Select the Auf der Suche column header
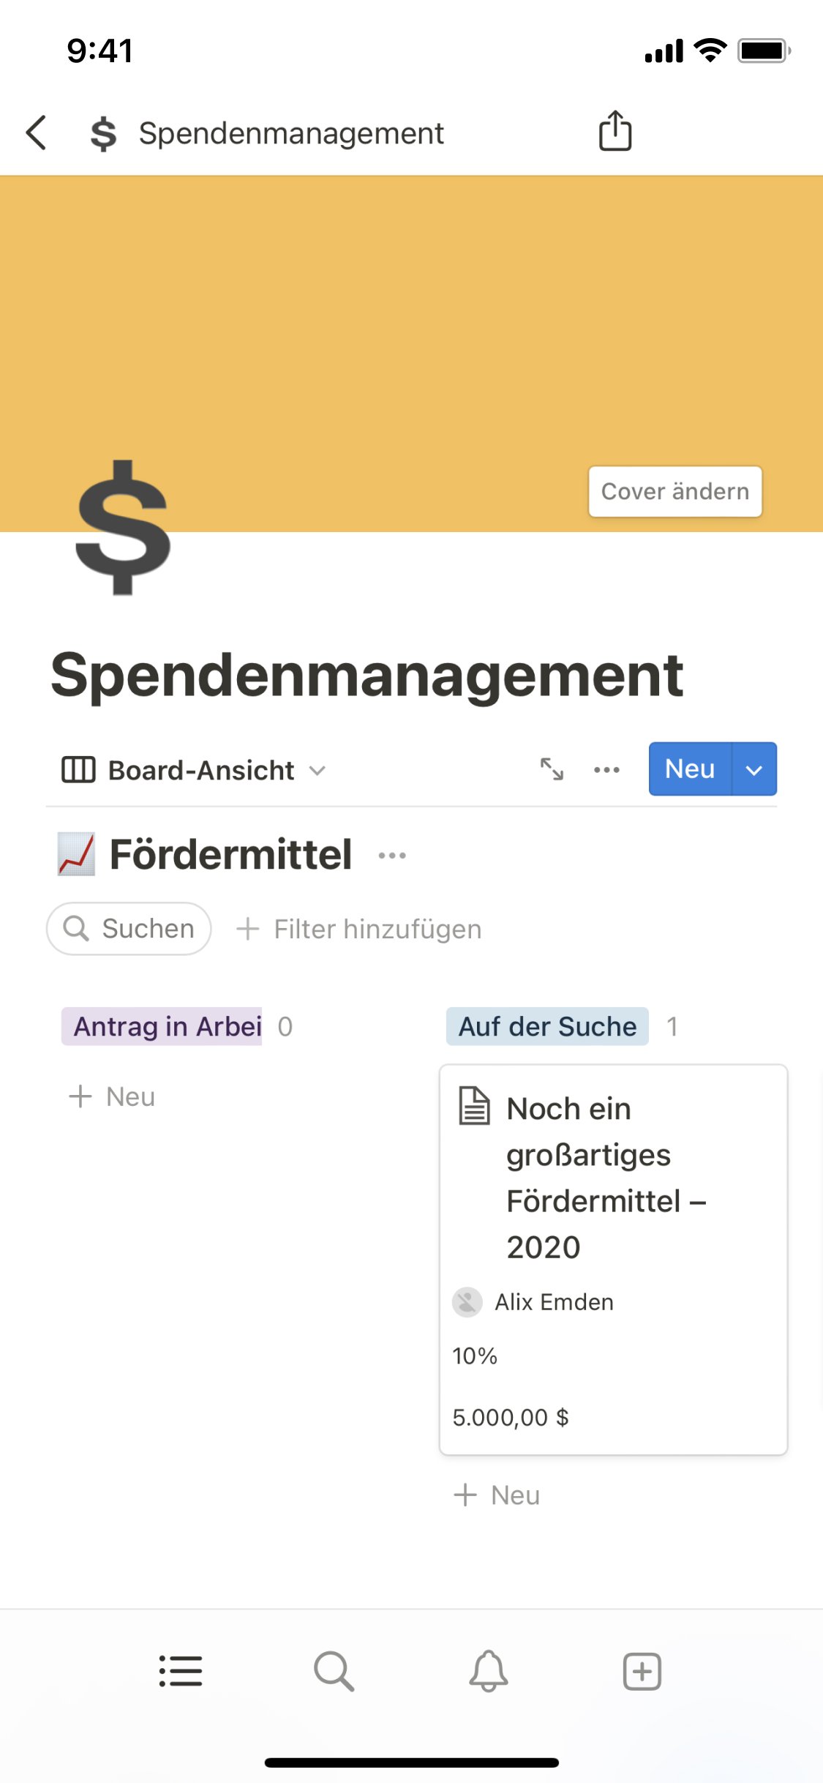 pos(547,1026)
